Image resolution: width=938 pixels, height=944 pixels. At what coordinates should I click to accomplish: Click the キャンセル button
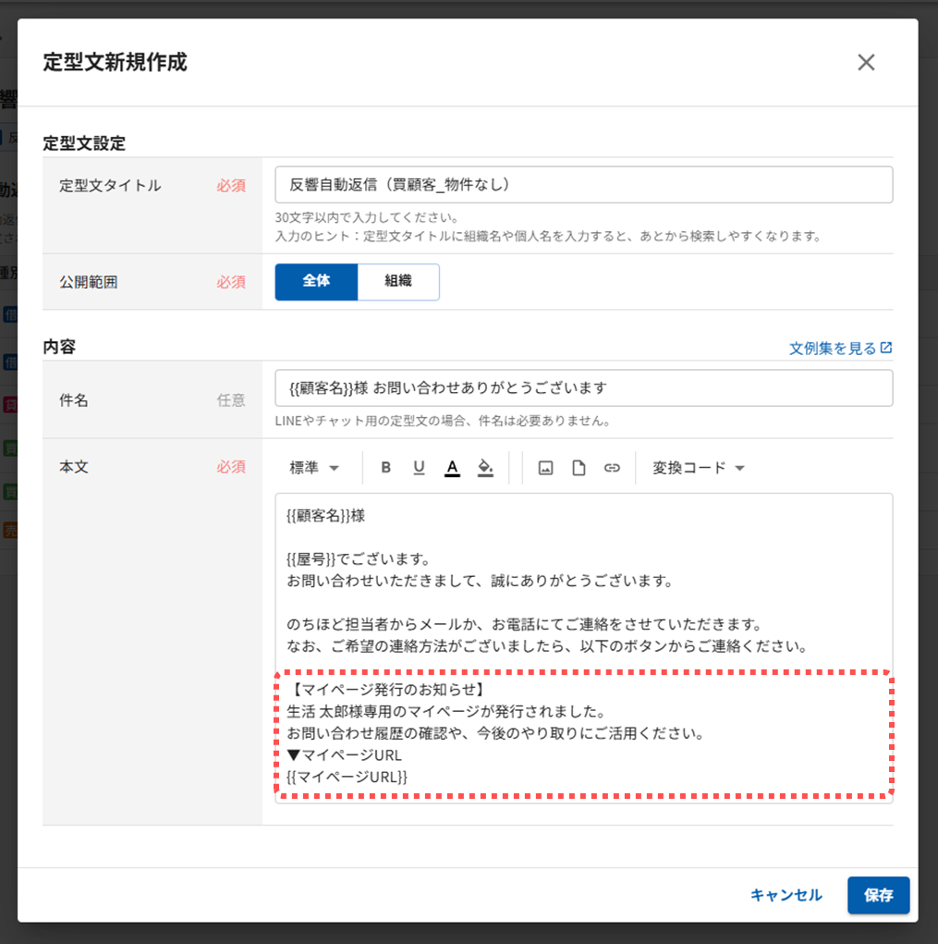coord(786,895)
